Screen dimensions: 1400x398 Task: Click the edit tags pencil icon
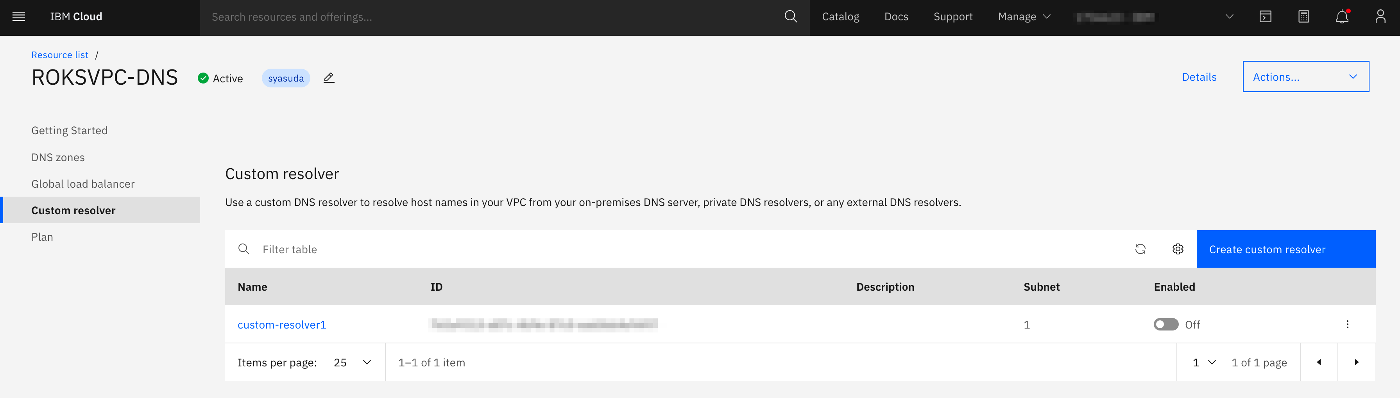[329, 78]
